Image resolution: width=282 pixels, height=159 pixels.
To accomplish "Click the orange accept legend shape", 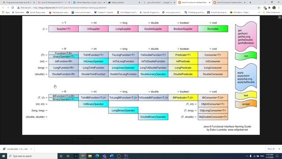I will click(x=246, y=104).
